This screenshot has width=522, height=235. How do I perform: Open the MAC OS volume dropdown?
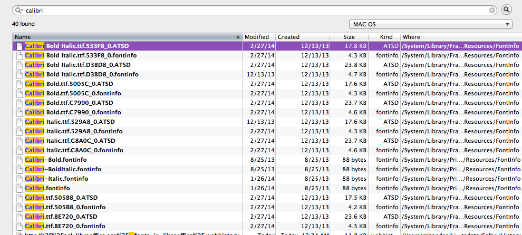(x=430, y=24)
